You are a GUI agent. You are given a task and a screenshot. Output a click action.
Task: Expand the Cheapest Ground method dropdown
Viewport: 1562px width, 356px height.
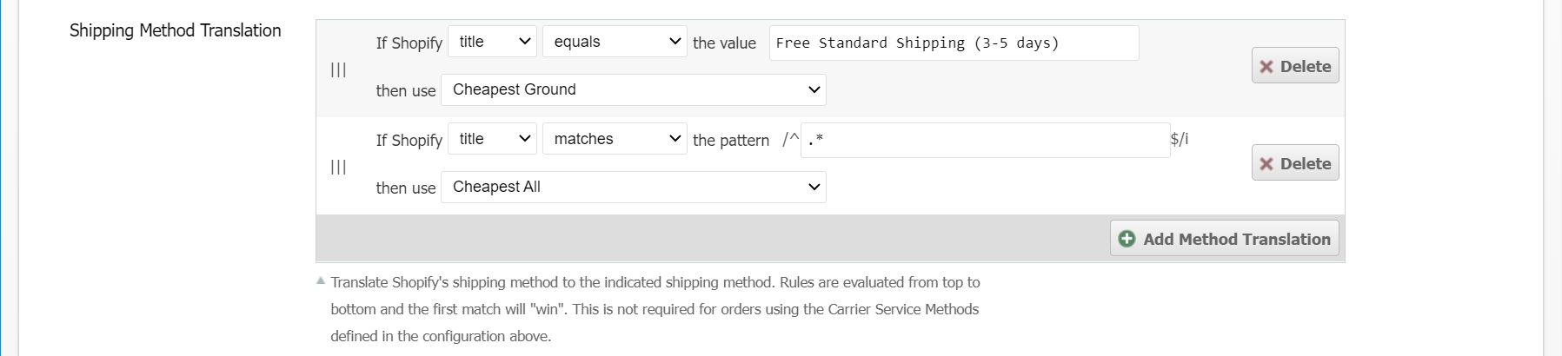(633, 89)
